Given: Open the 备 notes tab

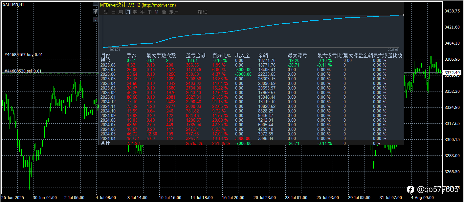Looking at the screenshot, I should [x=164, y=12].
